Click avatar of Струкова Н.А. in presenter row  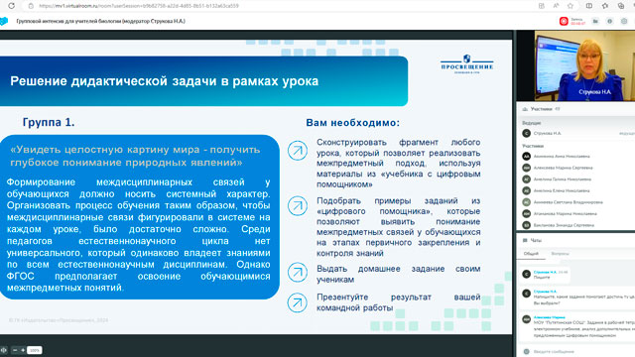tap(526, 133)
